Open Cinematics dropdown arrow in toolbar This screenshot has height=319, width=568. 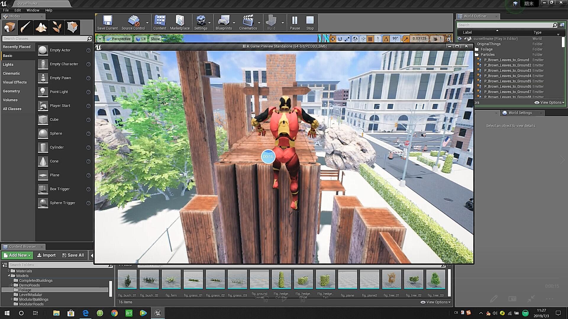click(259, 23)
